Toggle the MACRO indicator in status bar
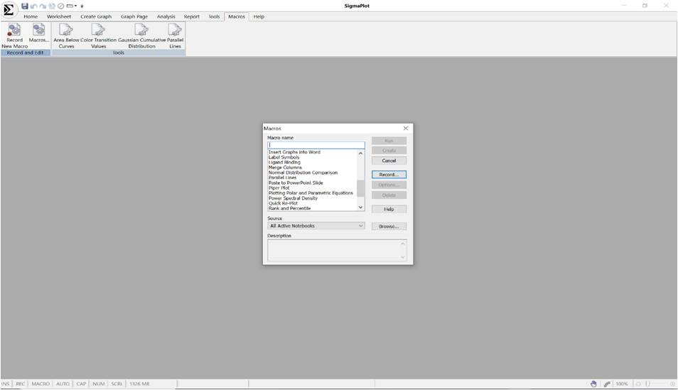This screenshot has height=390, width=678. coord(41,384)
